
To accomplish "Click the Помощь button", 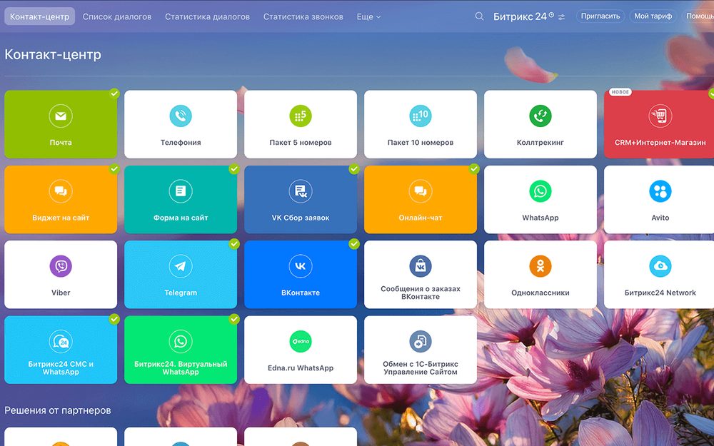I will click(698, 16).
